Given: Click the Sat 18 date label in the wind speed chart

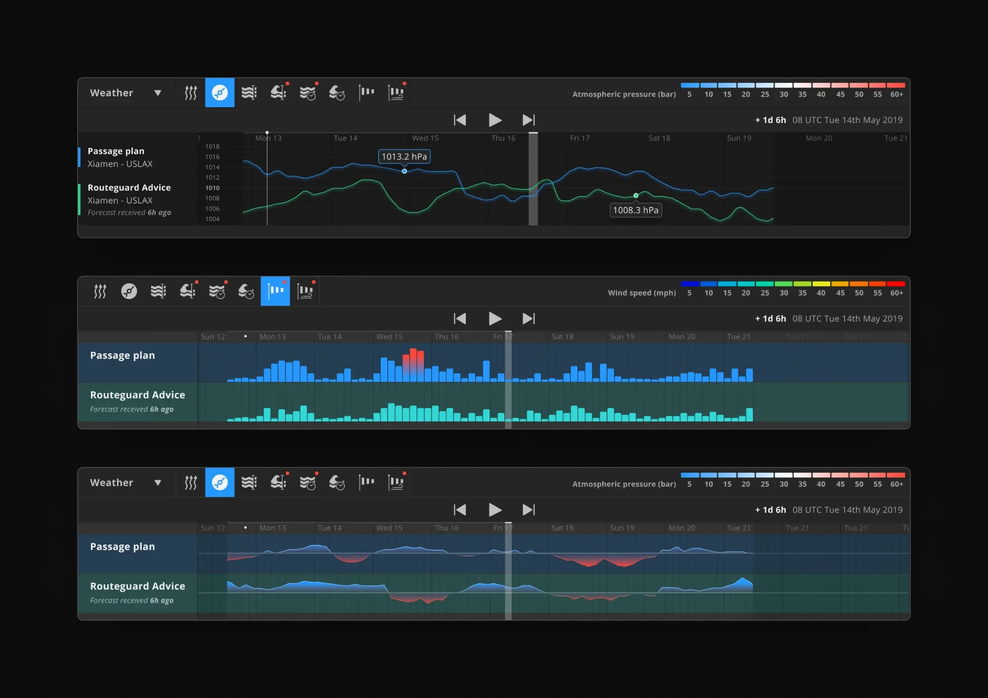Looking at the screenshot, I should point(563,337).
